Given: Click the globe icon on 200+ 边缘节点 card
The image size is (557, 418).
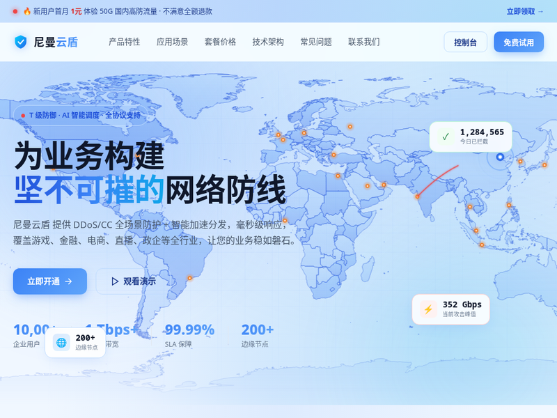Looking at the screenshot, I should pos(61,343).
